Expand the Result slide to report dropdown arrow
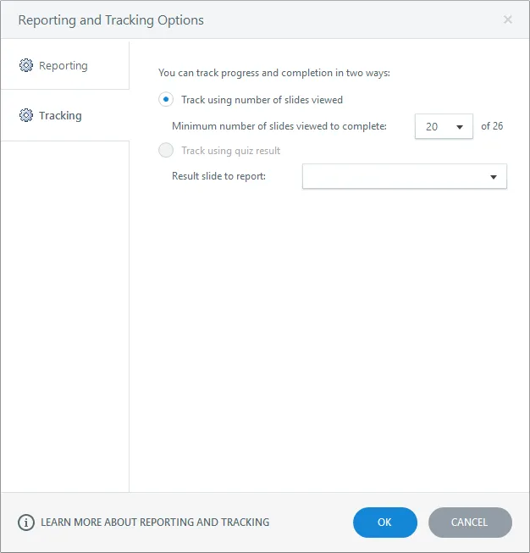530x553 pixels. click(x=494, y=177)
